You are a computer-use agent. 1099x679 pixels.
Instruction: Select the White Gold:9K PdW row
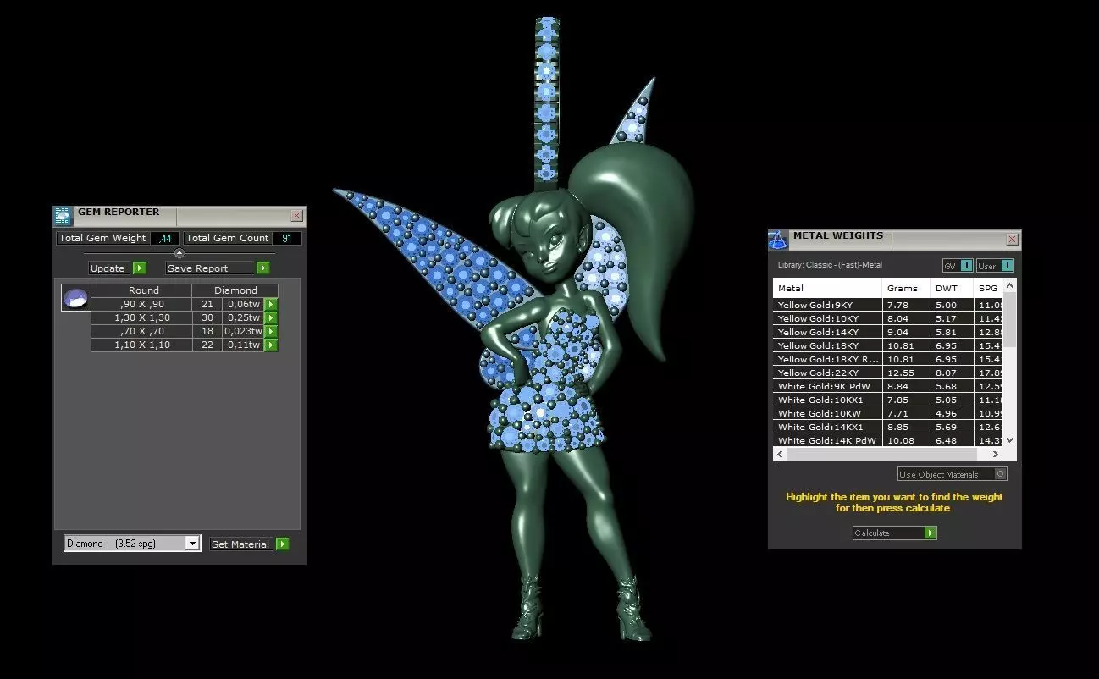[x=888, y=386]
